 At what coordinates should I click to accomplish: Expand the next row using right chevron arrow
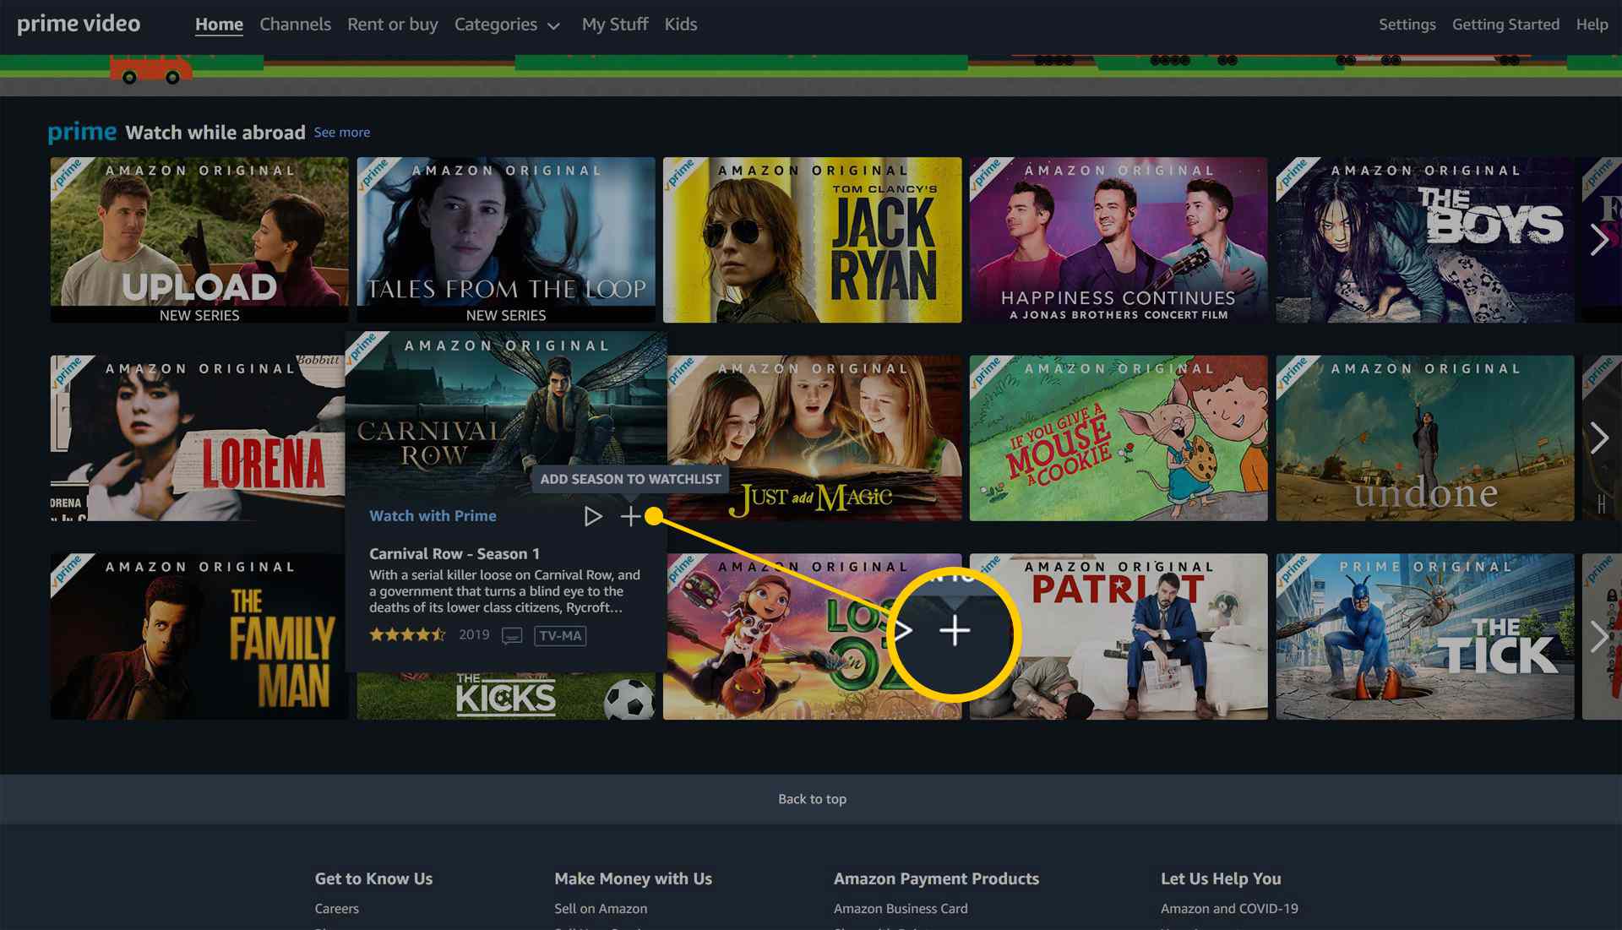[x=1601, y=438]
